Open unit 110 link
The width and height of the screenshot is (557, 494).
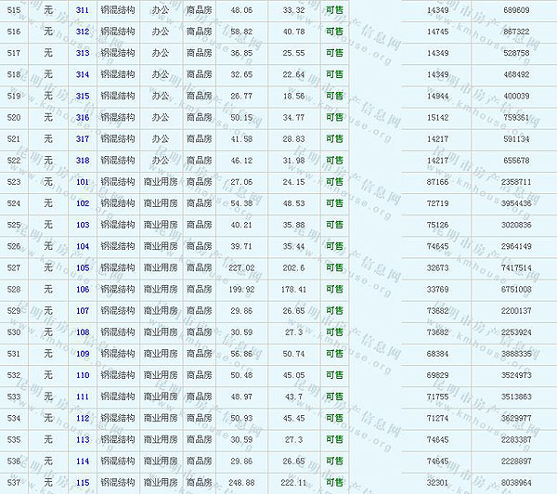83,375
